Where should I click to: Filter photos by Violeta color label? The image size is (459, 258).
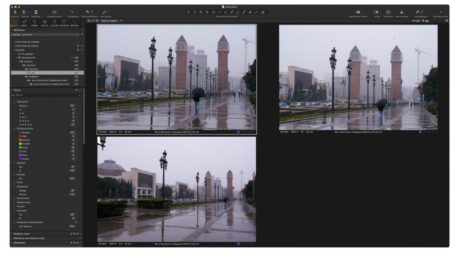click(x=20, y=159)
